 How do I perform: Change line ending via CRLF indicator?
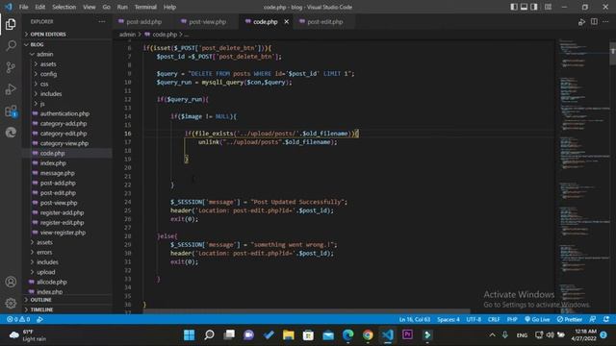pyautogui.click(x=494, y=319)
